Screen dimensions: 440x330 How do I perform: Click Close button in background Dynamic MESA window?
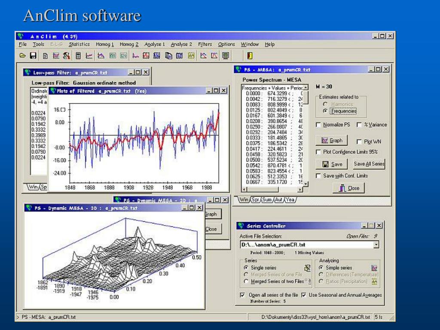point(213,229)
